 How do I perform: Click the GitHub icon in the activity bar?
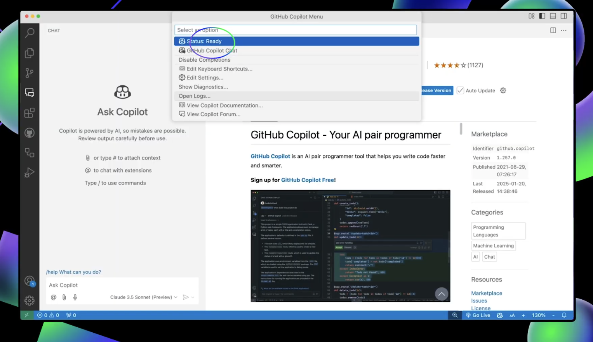[30, 133]
